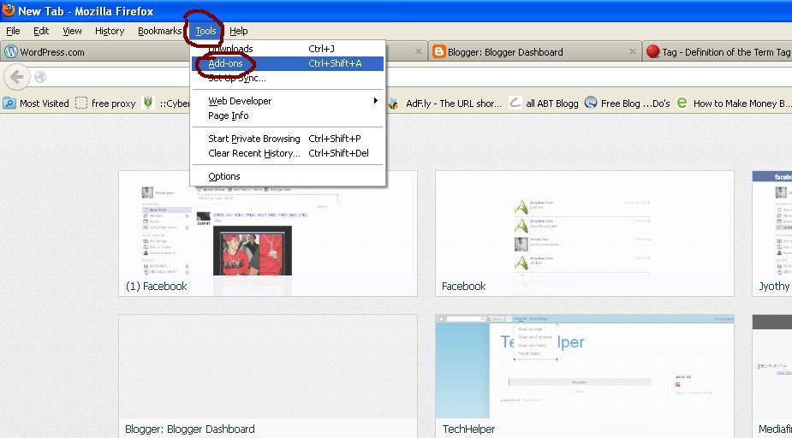Click the all ABT Blogg bookmark icon
This screenshot has width=792, height=438.
coord(515,104)
